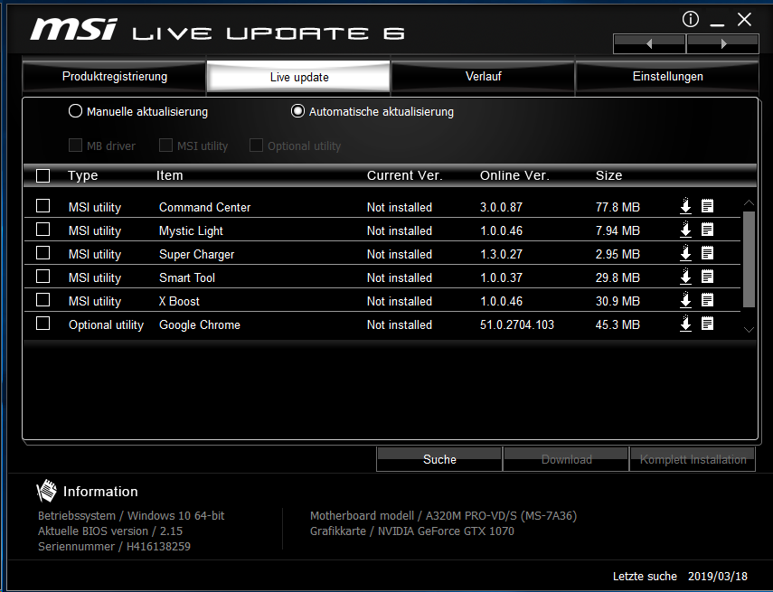
Task: Open the info notes icon for Command Center
Action: [707, 206]
